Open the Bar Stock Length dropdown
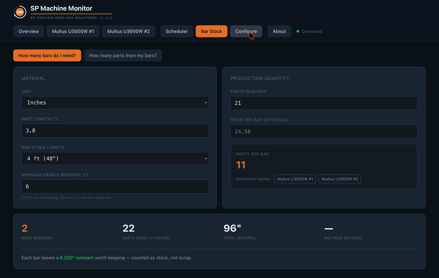 point(115,159)
